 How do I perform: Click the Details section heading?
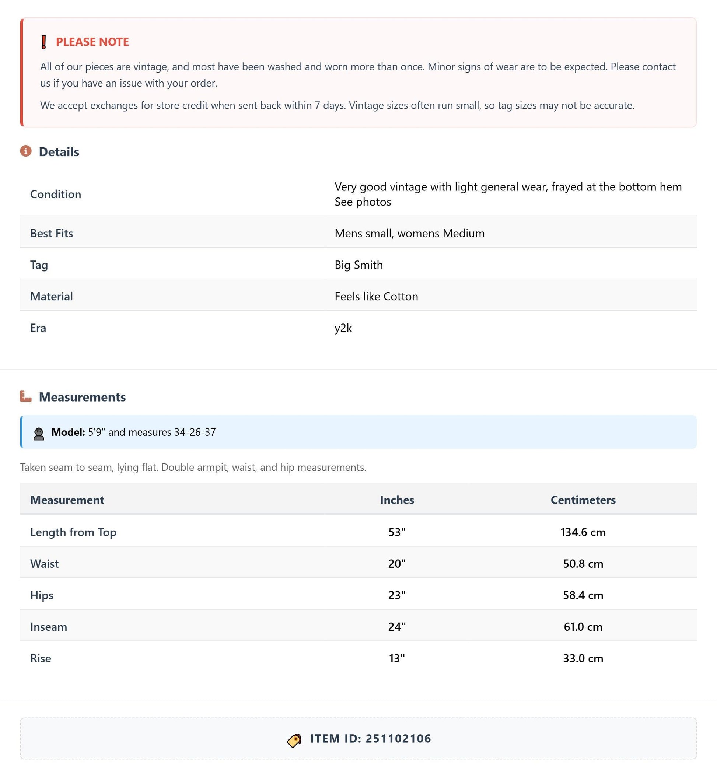(x=59, y=152)
